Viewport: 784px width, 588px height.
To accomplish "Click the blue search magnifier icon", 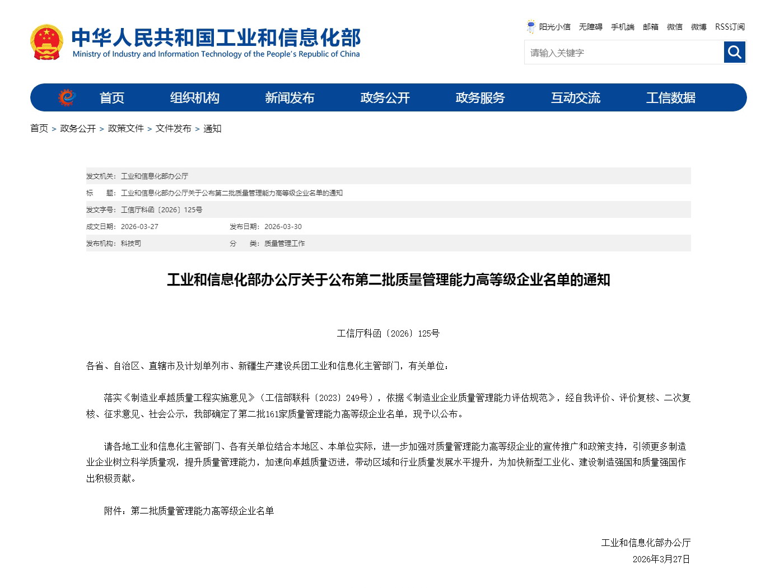I will [734, 52].
